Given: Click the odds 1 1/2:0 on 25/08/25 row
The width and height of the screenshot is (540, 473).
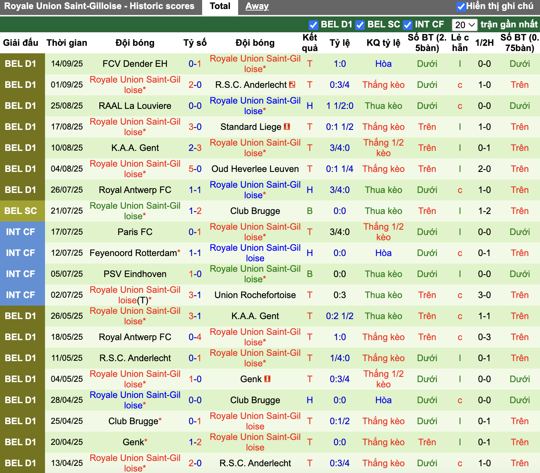Looking at the screenshot, I should [x=340, y=106].
